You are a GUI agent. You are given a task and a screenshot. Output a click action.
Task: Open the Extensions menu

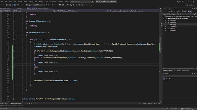[x=53, y=2]
